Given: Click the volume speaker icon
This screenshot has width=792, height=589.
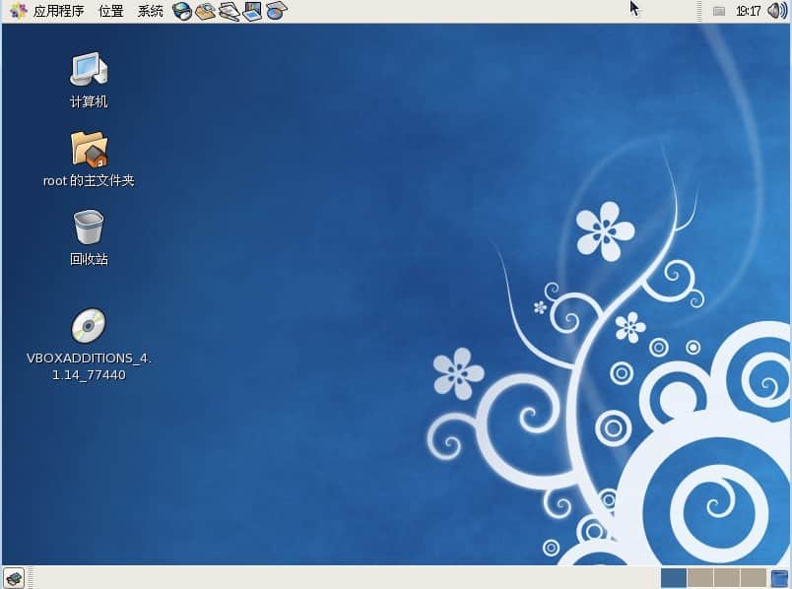Looking at the screenshot, I should pos(777,11).
